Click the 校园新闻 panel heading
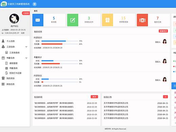The width and height of the screenshot is (176, 132). coord(38,97)
